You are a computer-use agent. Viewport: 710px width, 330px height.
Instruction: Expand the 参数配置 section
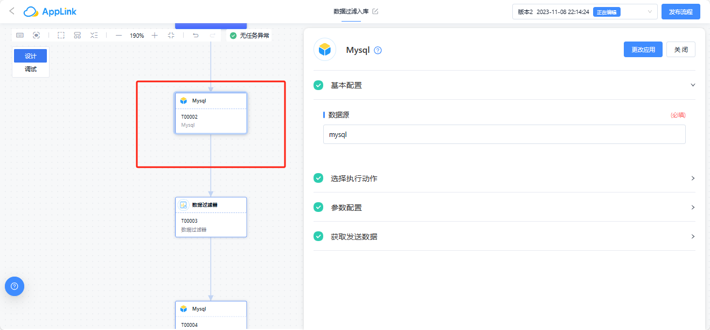pos(504,207)
